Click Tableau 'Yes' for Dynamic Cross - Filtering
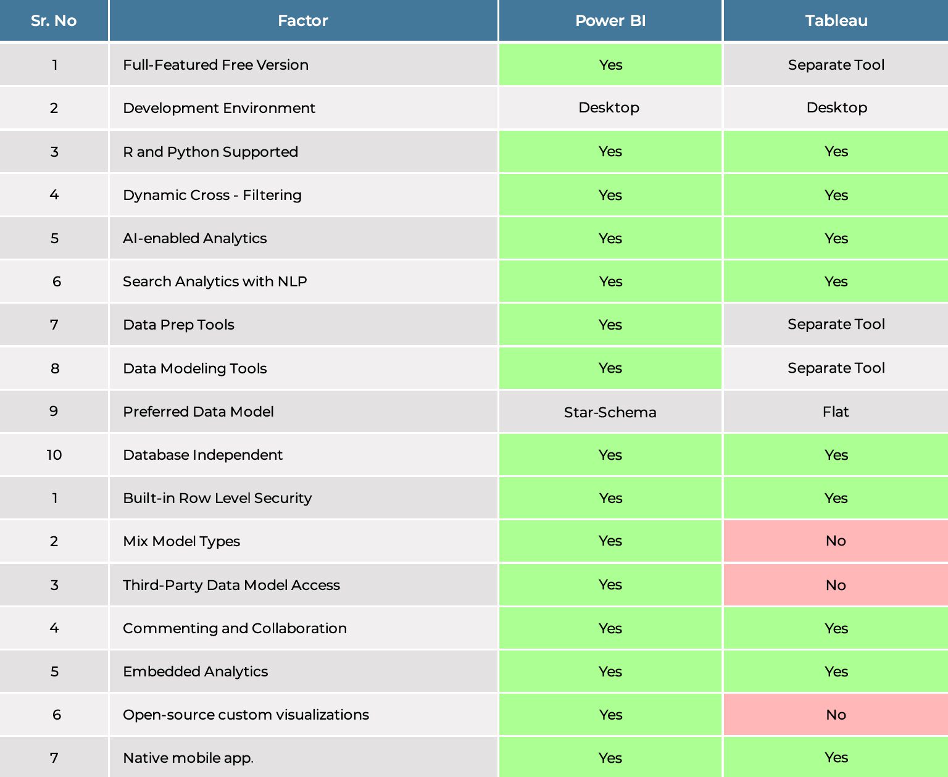Viewport: 948px width, 777px height. [836, 195]
